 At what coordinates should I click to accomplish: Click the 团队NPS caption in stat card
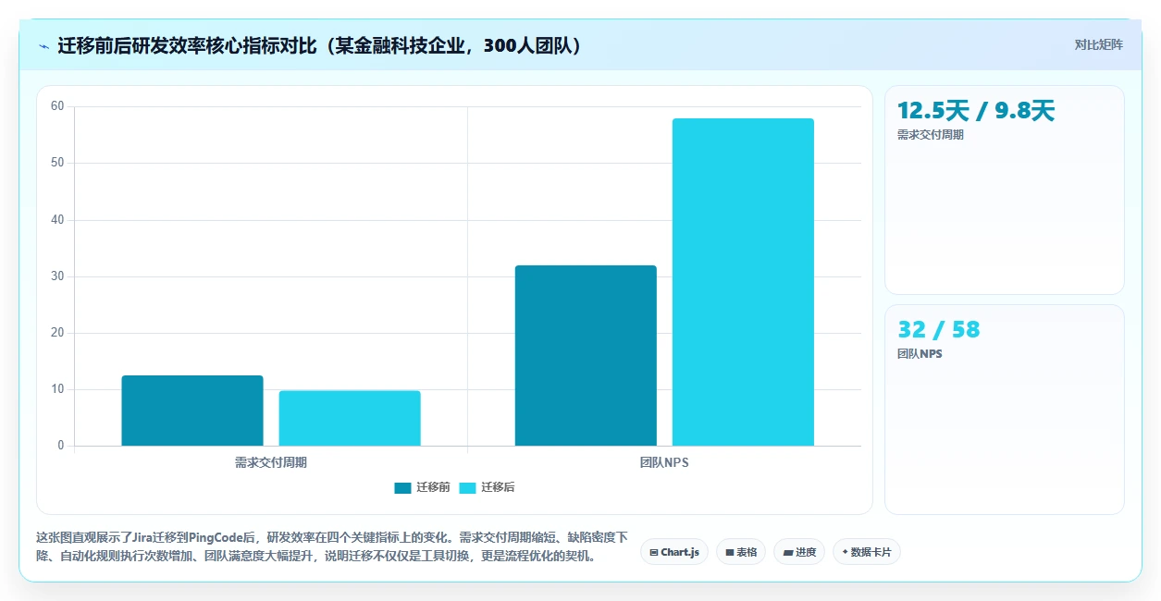click(x=920, y=354)
